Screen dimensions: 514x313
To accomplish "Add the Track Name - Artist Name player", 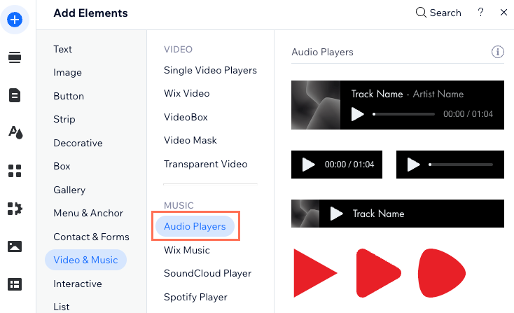I will [398, 105].
